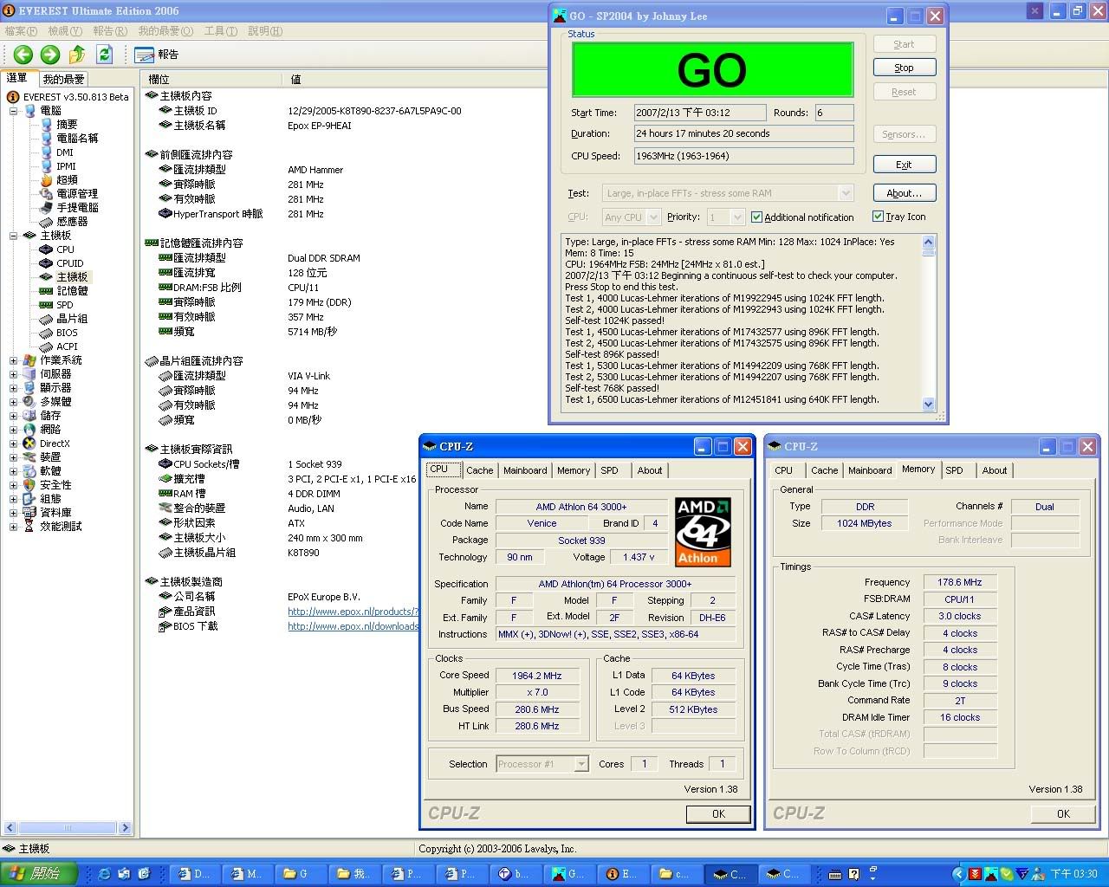Click the Up level arrow toolbar icon
Screen dimensions: 1109x887
[x=77, y=55]
